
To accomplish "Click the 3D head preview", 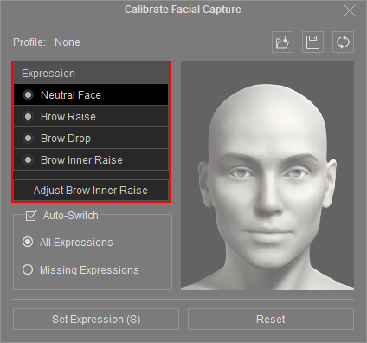I will pyautogui.click(x=267, y=176).
